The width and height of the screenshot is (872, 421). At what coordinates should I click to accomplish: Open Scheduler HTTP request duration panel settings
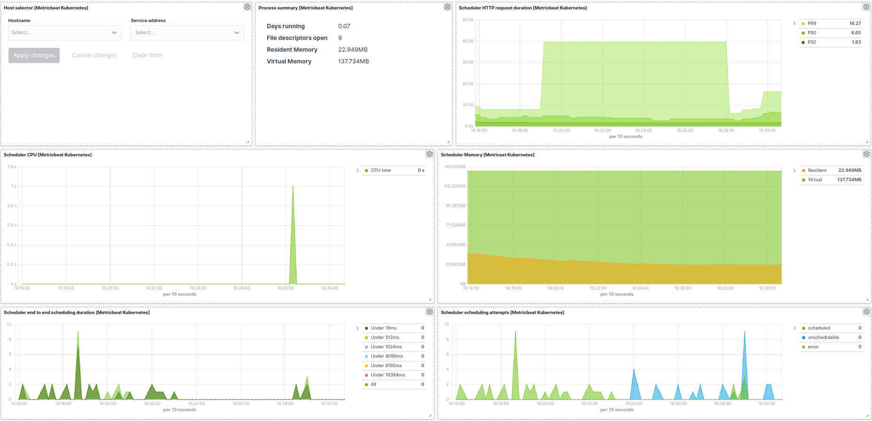pos(866,7)
